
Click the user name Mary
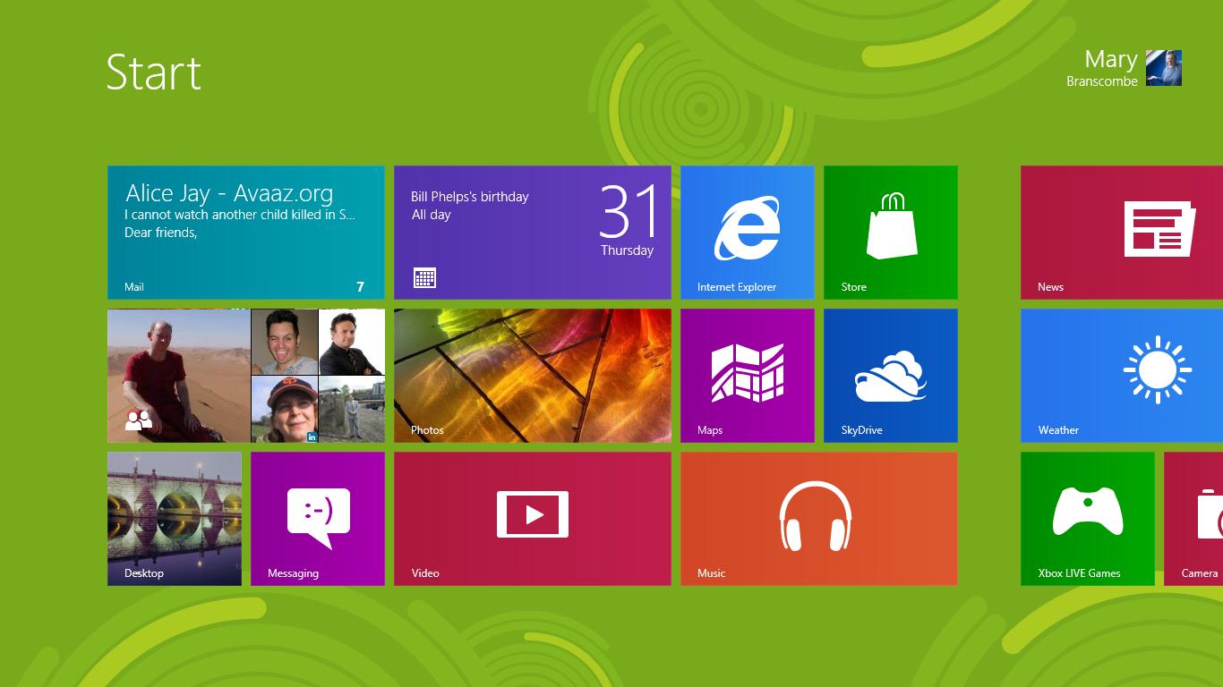tap(1111, 59)
